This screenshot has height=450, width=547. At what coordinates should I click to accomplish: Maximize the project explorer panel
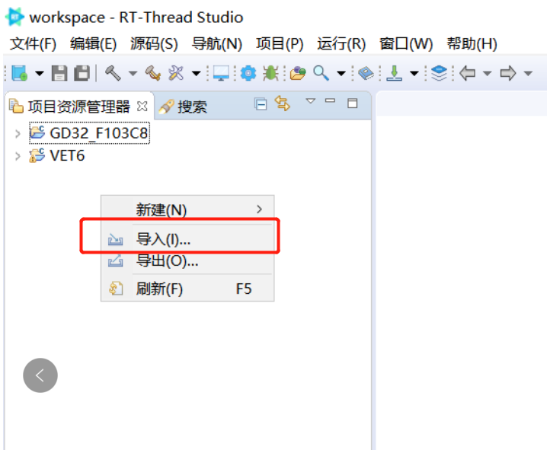[352, 104]
